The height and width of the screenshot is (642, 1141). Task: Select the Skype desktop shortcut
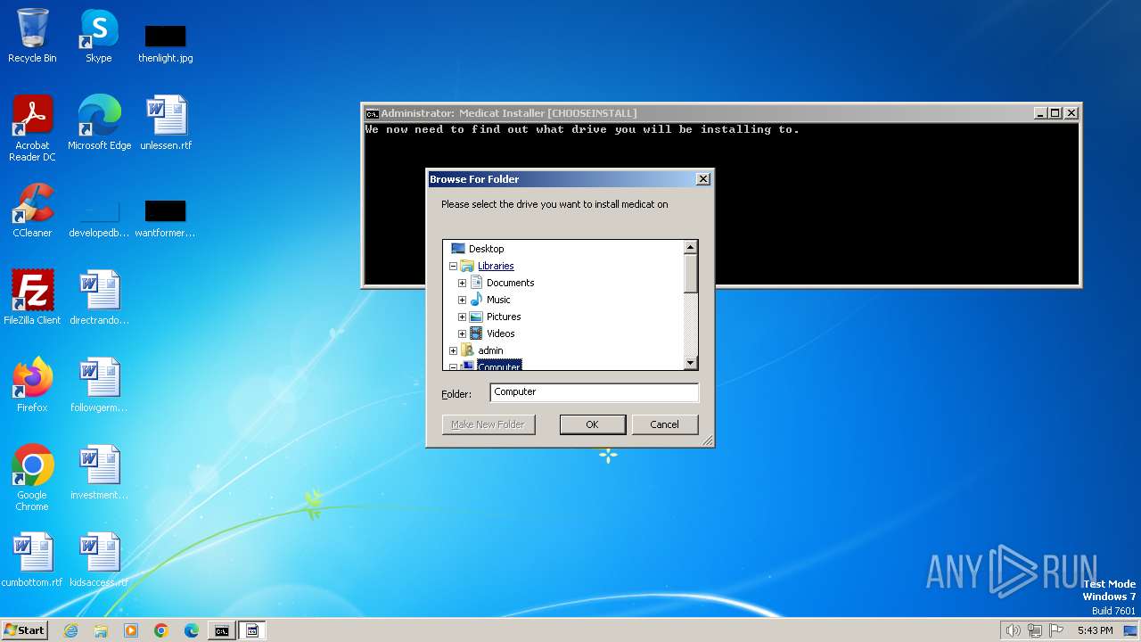[98, 36]
